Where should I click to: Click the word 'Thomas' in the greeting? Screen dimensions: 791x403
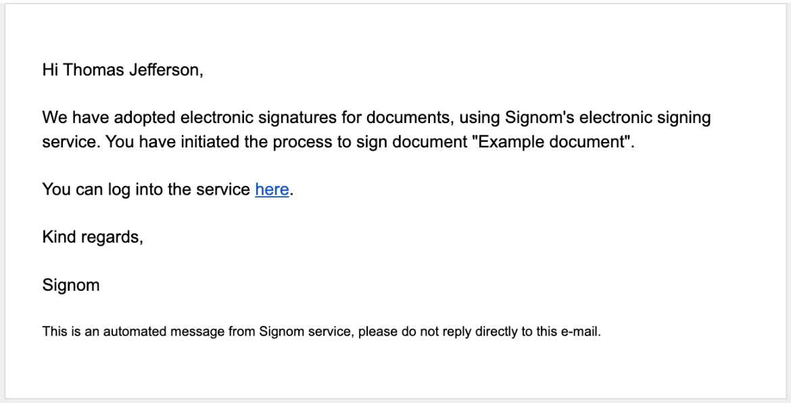(93, 70)
